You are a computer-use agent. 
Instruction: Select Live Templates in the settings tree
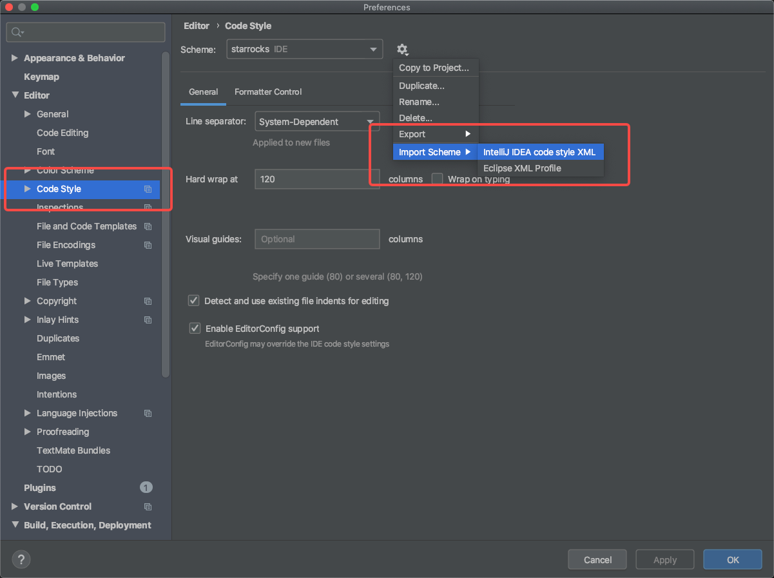(67, 264)
